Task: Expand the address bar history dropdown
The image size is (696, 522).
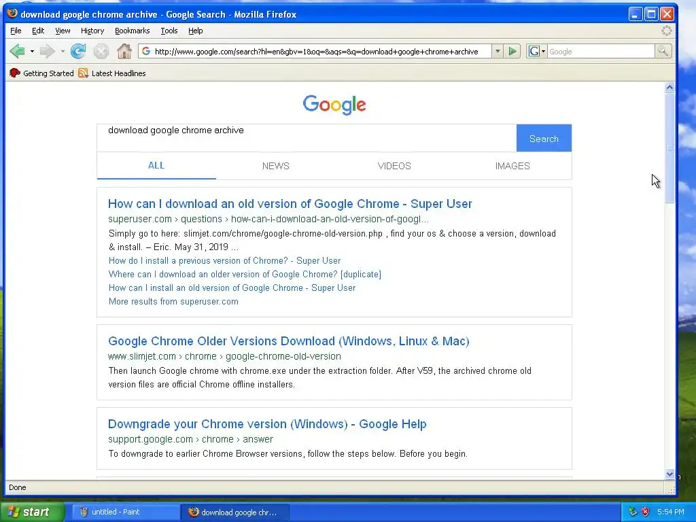Action: pos(498,52)
